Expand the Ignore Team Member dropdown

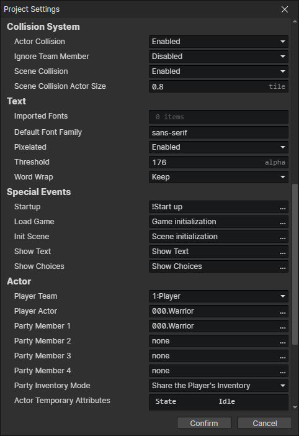click(x=218, y=57)
